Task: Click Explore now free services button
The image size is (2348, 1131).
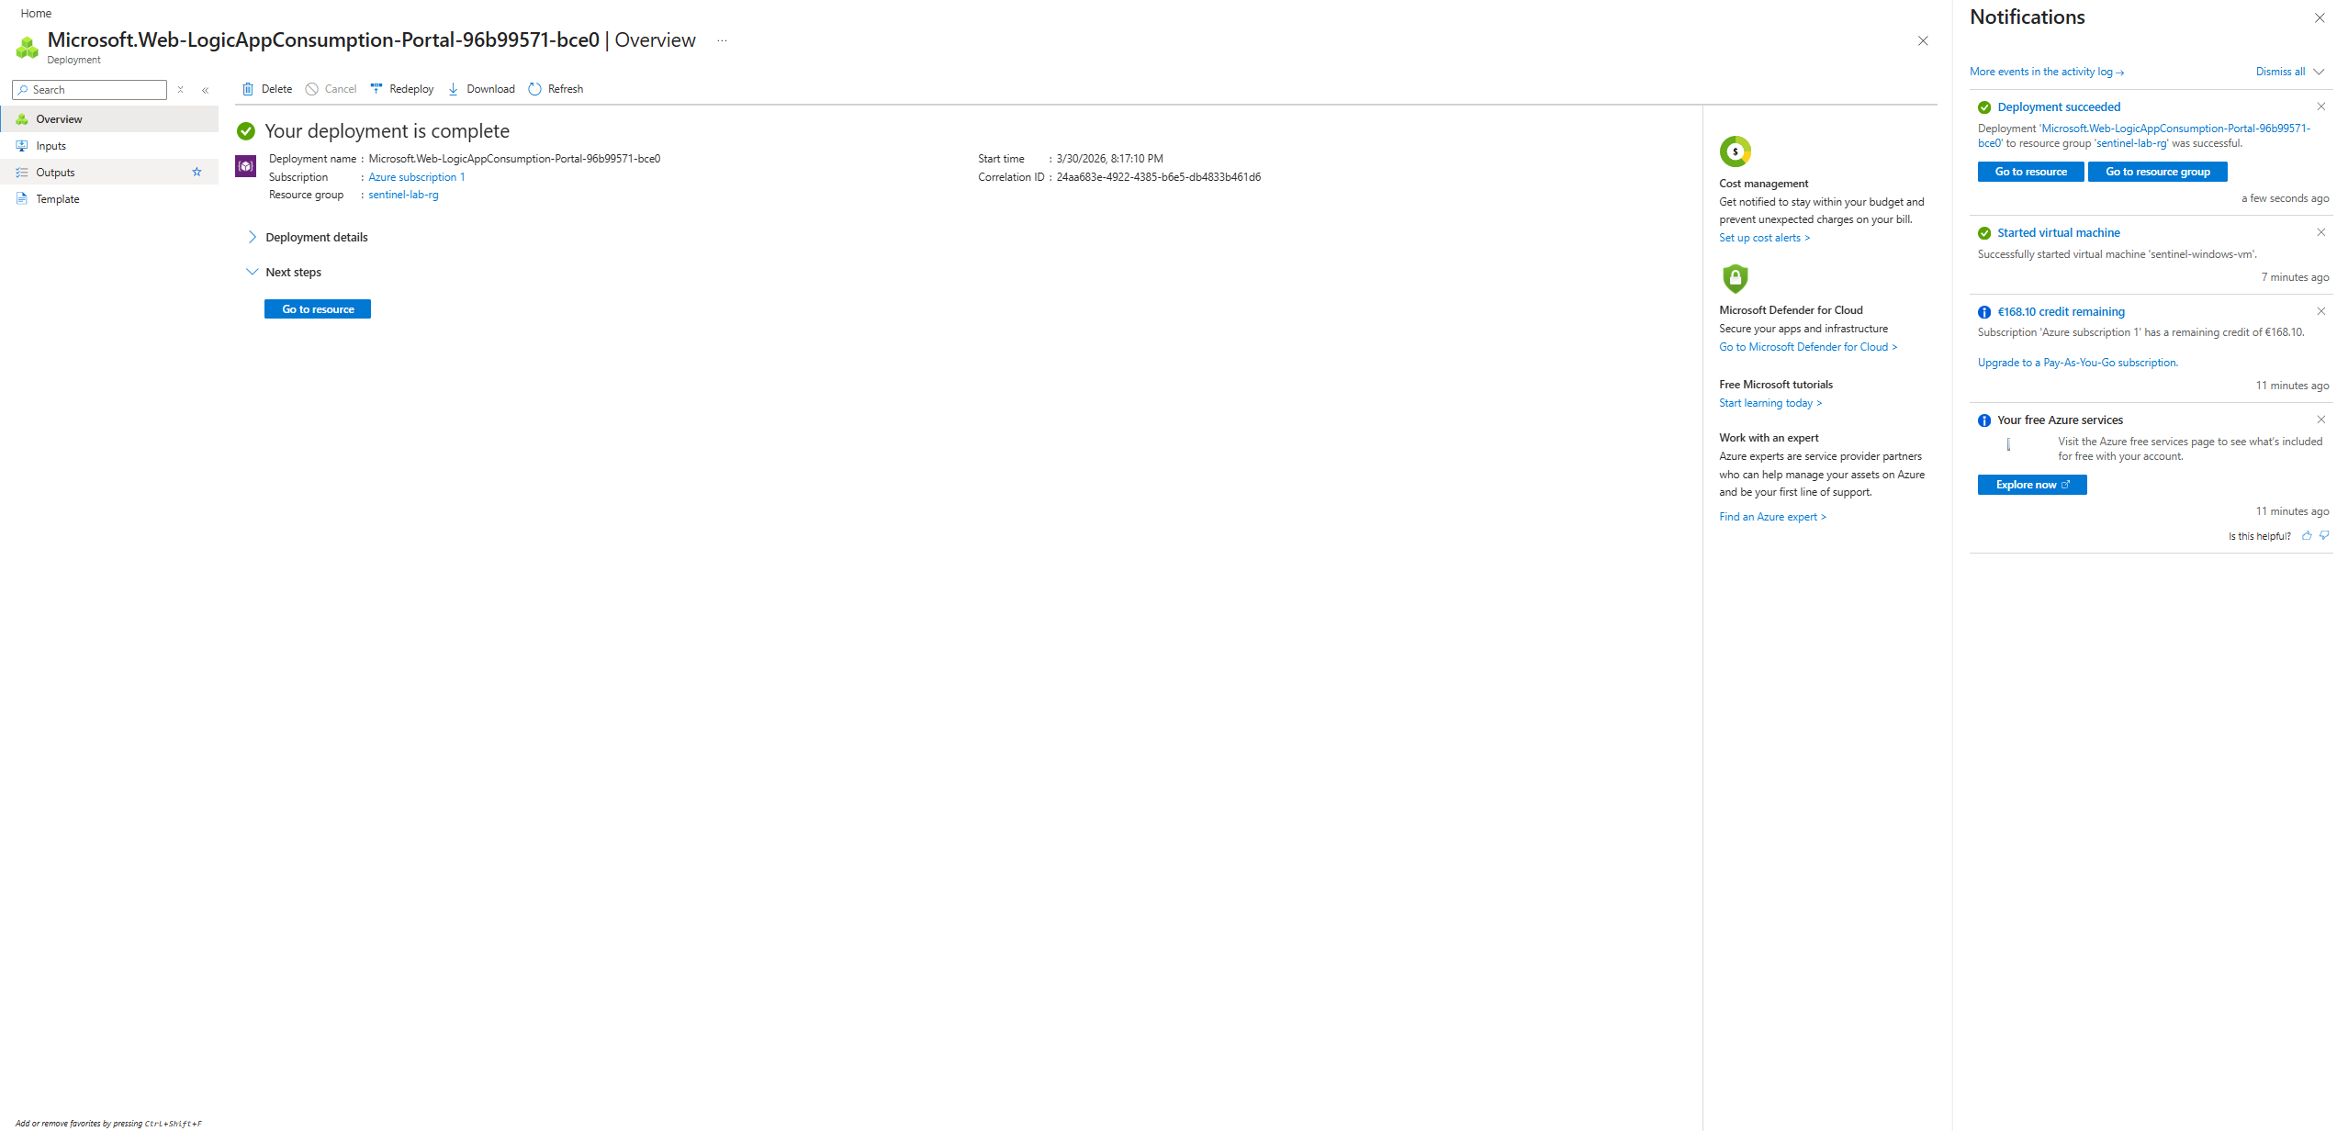Action: 2031,485
